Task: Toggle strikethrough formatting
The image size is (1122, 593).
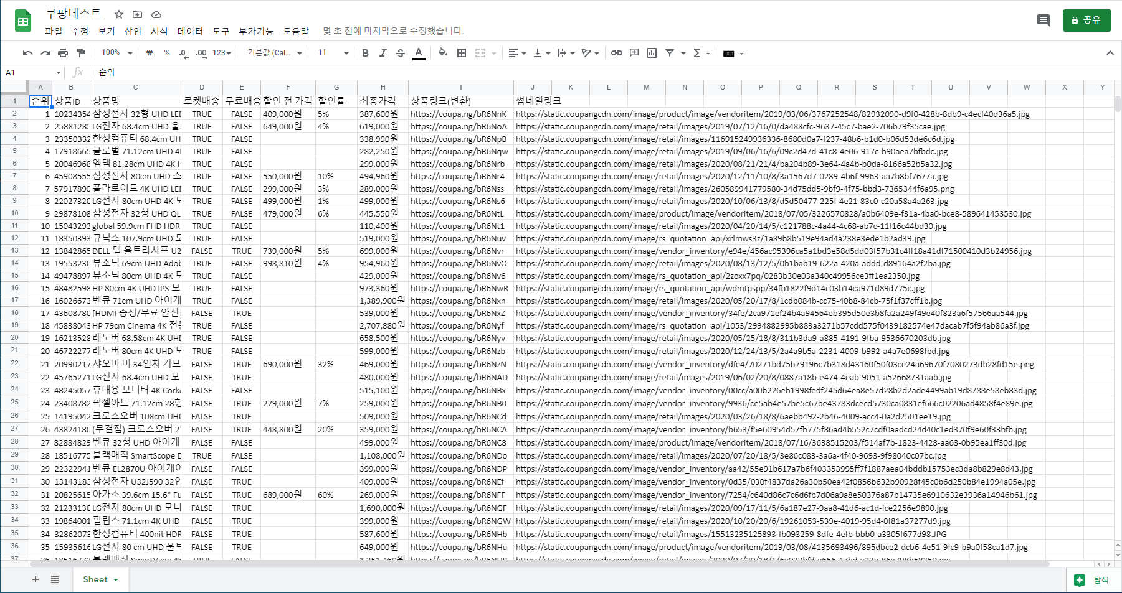Action: (401, 54)
